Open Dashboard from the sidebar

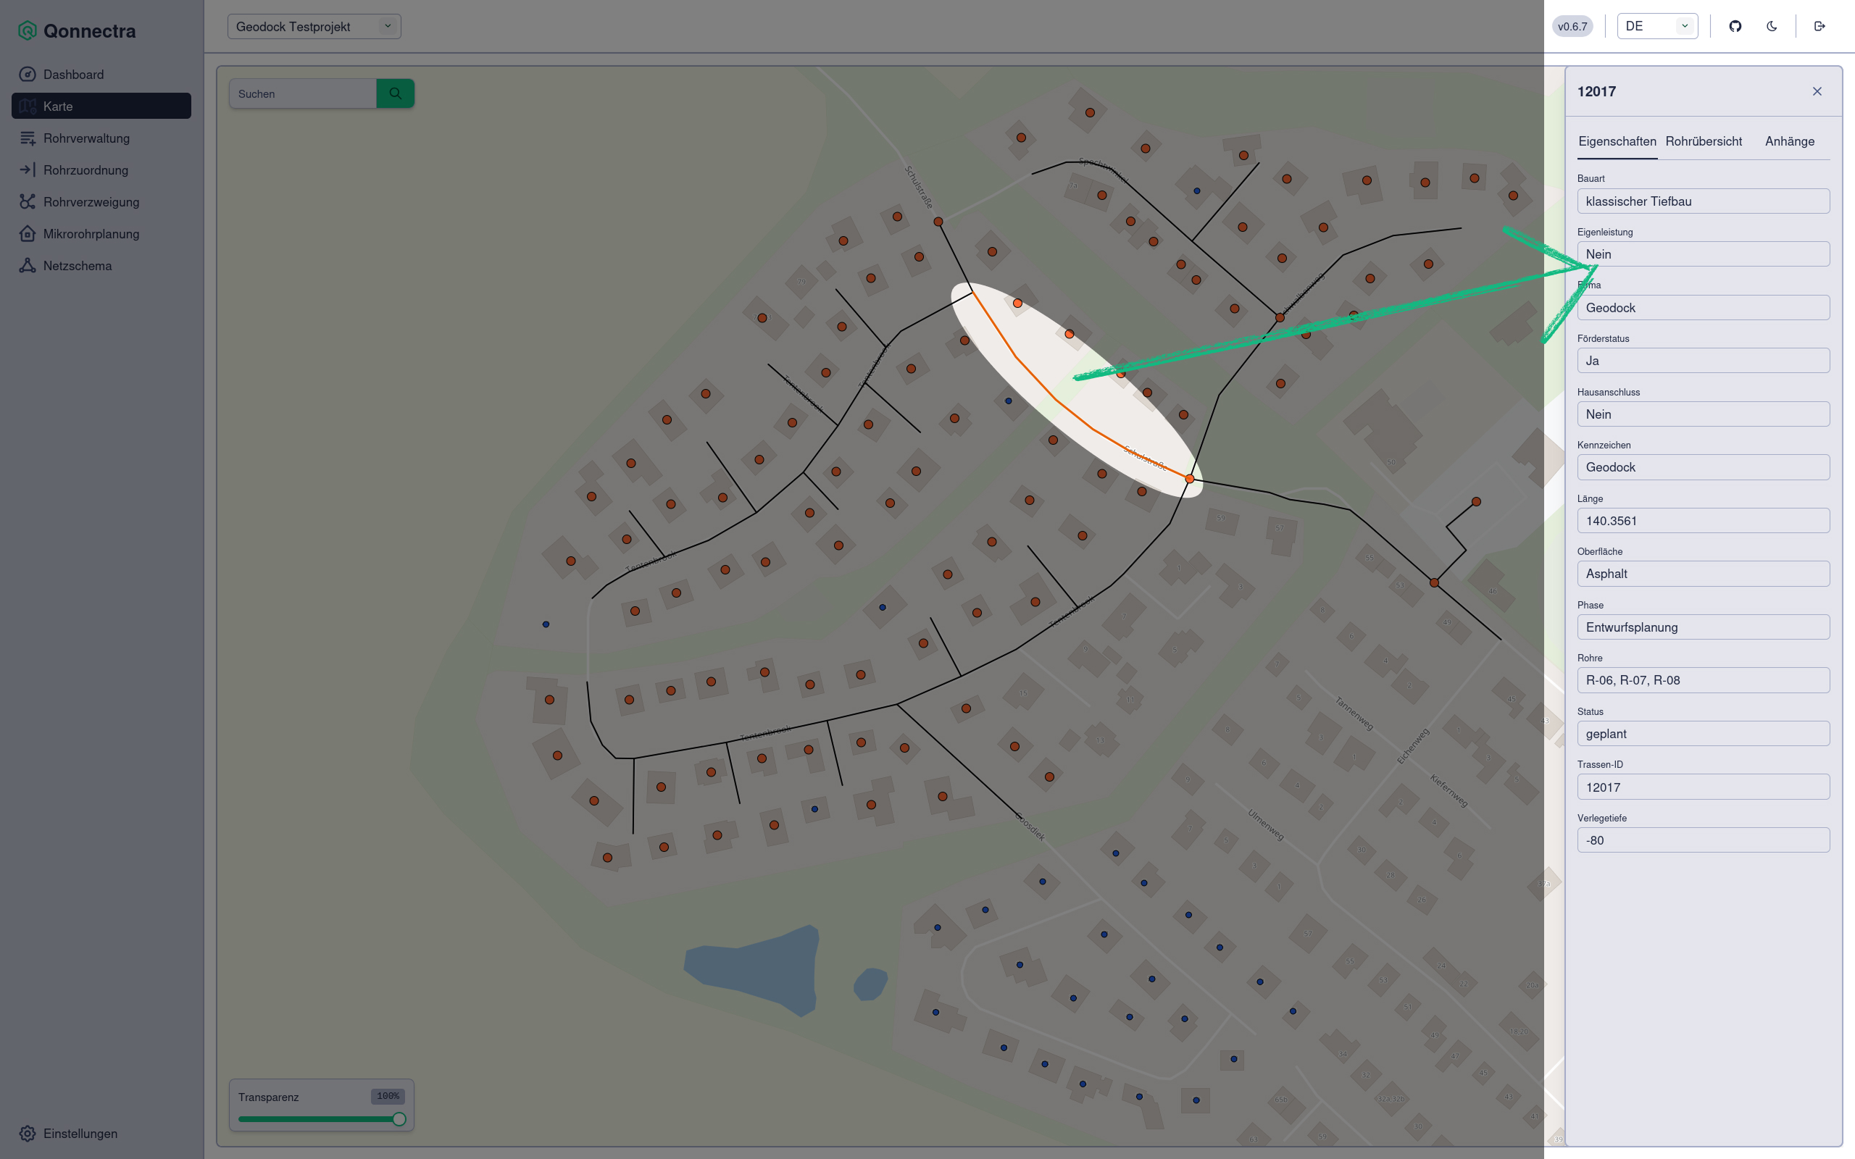pos(74,75)
